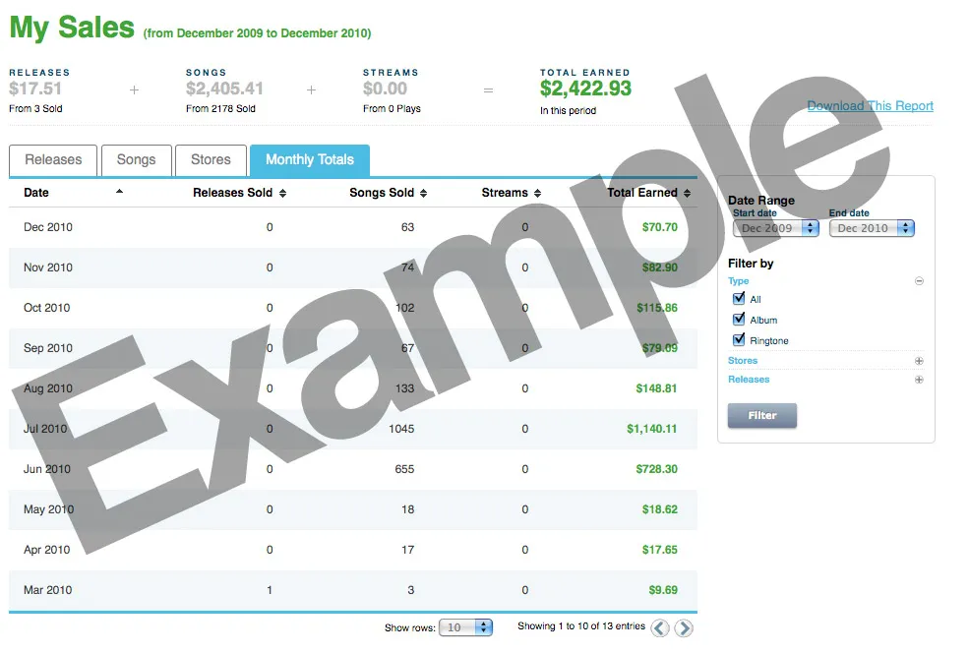Uncheck the Ringtone checkbox
Image resolution: width=968 pixels, height=653 pixels.
[739, 339]
